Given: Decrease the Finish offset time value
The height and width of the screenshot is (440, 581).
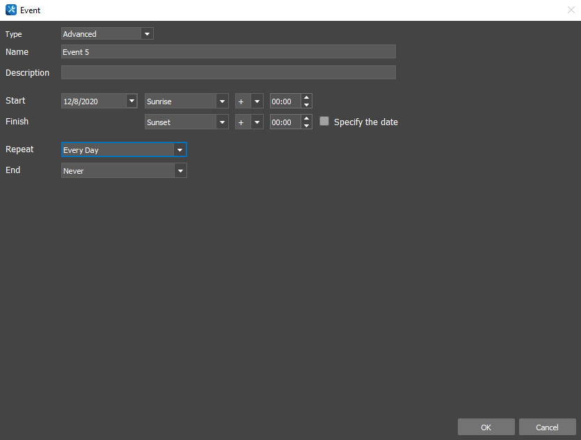Looking at the screenshot, I should [307, 126].
